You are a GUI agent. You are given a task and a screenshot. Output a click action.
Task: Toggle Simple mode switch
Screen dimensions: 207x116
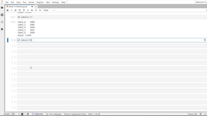[x=13, y=114]
